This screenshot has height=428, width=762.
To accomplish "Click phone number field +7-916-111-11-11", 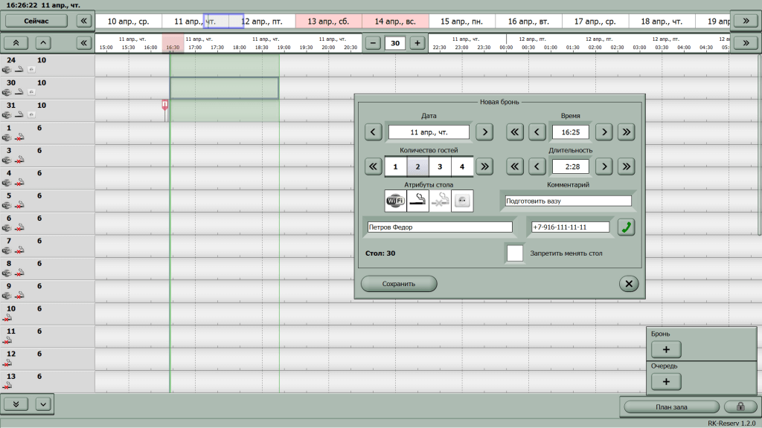I will coord(571,227).
